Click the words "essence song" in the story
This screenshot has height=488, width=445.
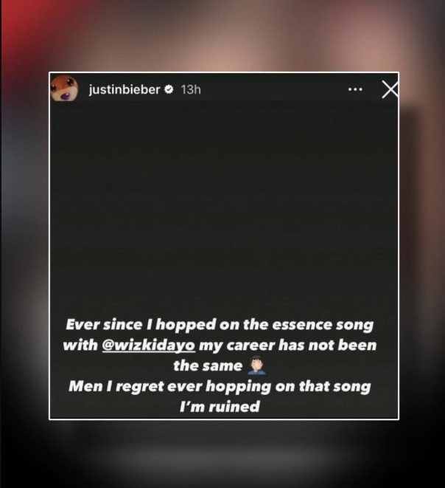(x=323, y=325)
